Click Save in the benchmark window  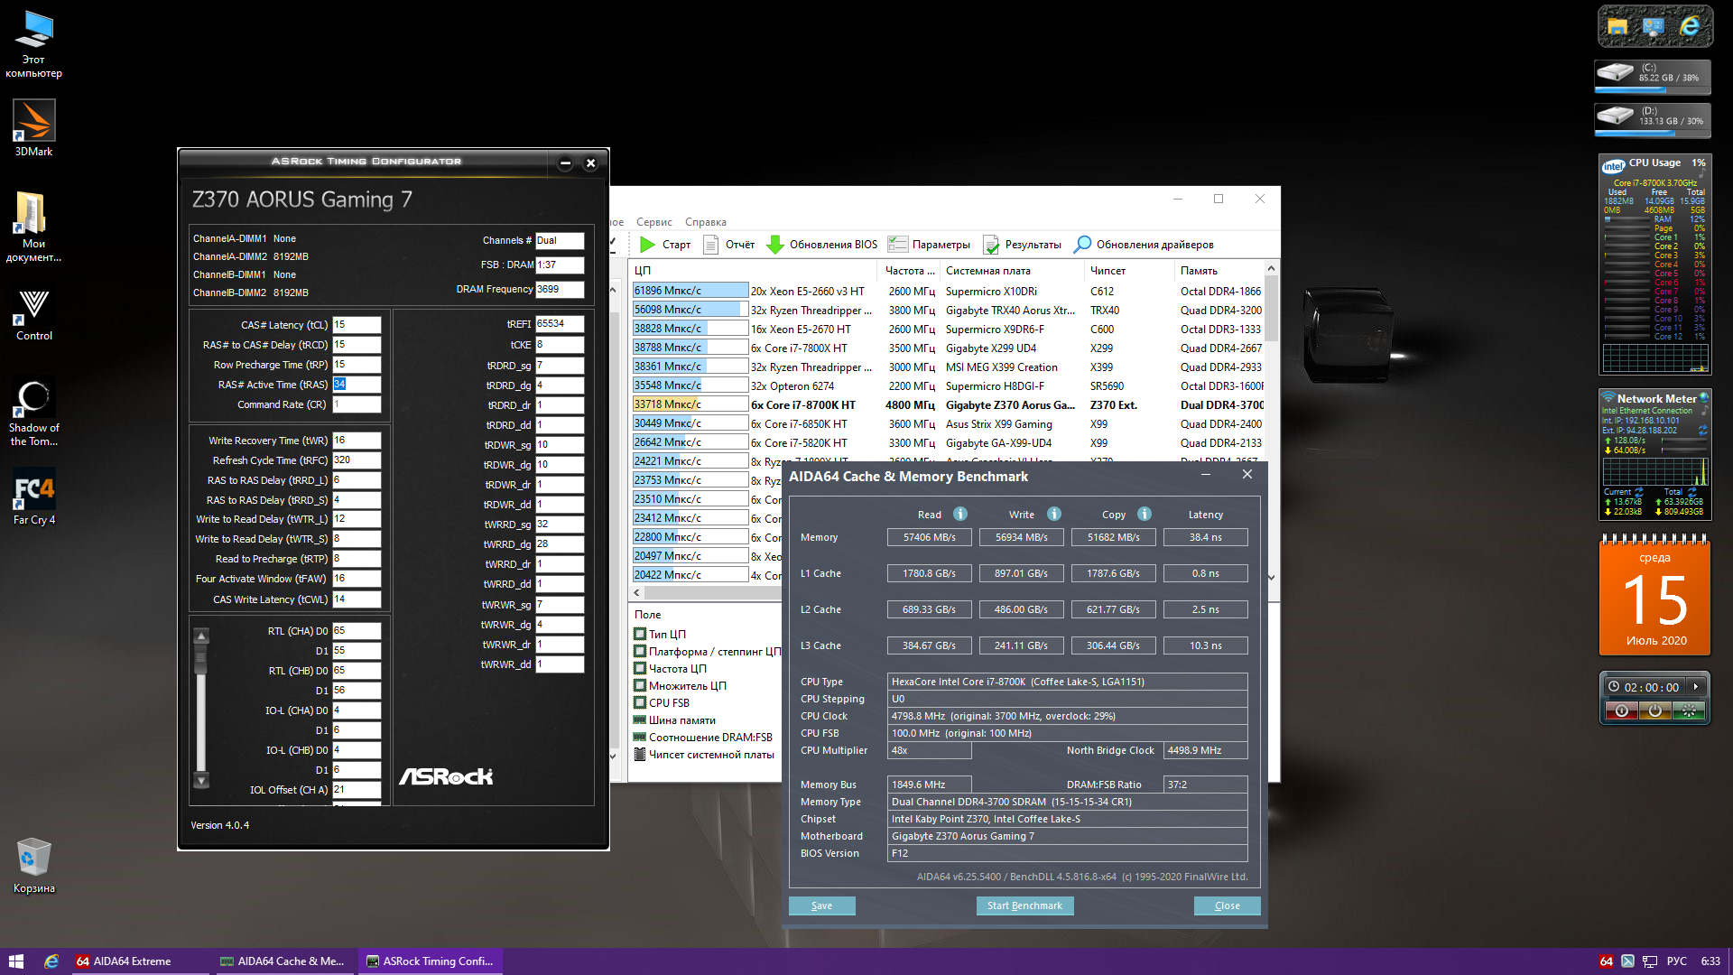(821, 905)
